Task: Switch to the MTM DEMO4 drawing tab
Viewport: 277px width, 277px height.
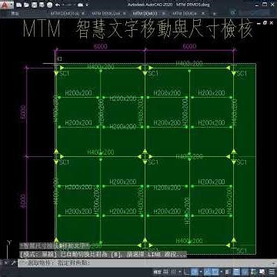Action: coord(185,13)
